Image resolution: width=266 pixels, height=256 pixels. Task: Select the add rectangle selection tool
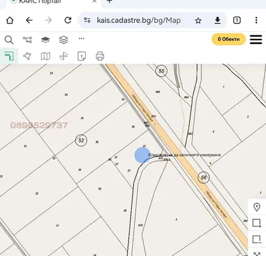(257, 223)
